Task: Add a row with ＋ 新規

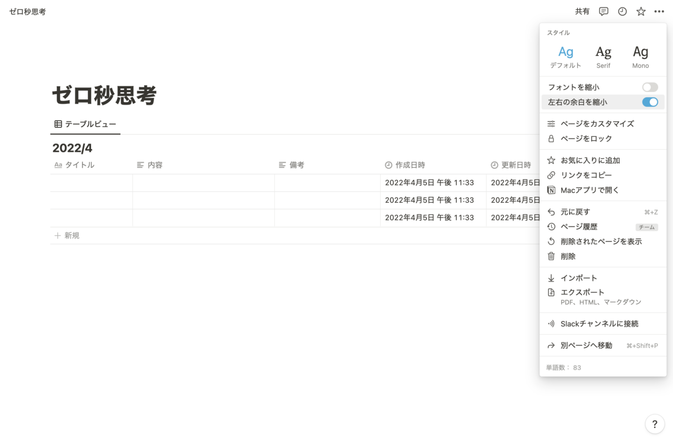Action: [x=67, y=236]
